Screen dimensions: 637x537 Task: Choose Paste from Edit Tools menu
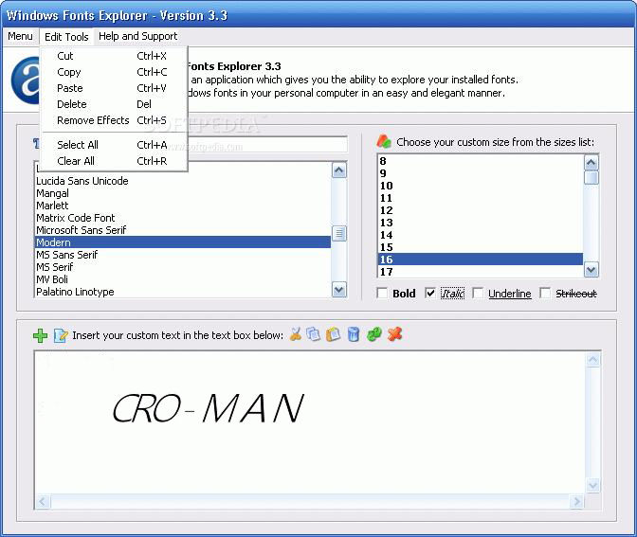pos(114,88)
